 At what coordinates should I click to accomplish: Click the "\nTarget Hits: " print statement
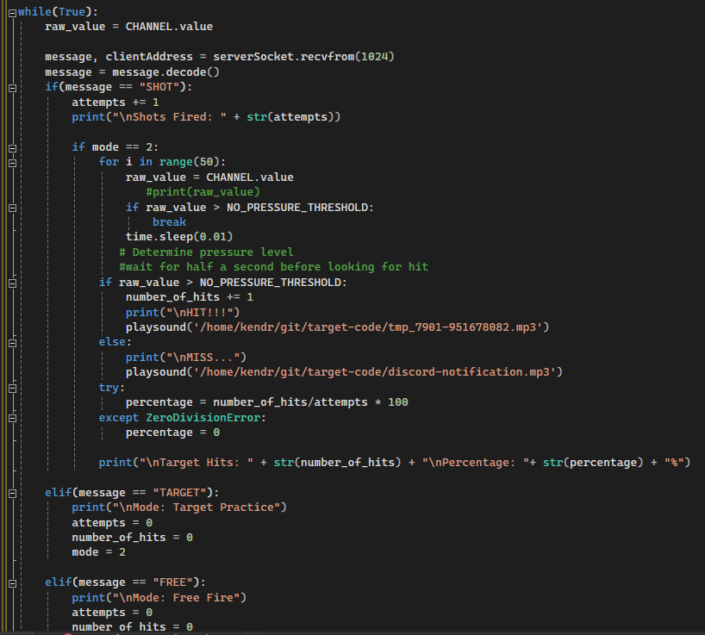(395, 463)
